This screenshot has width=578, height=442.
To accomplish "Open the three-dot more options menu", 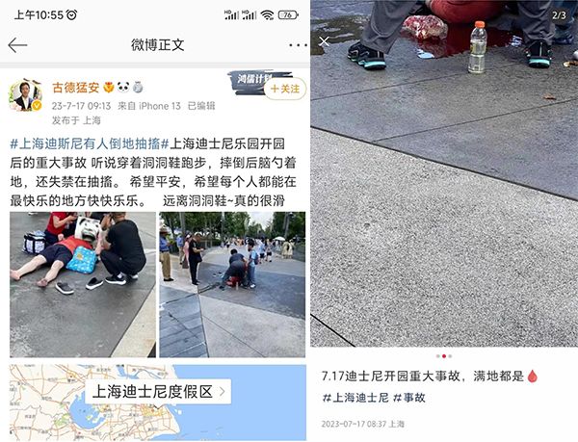I will tap(298, 45).
